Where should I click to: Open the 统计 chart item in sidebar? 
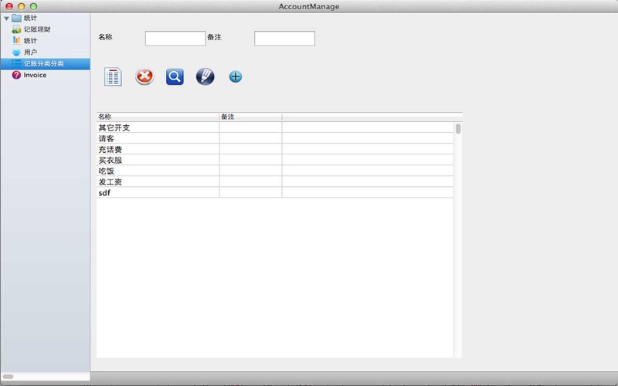tap(30, 41)
